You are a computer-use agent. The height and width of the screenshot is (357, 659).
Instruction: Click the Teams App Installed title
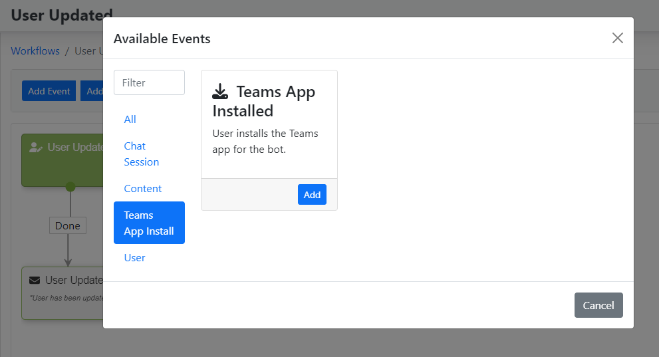point(264,101)
